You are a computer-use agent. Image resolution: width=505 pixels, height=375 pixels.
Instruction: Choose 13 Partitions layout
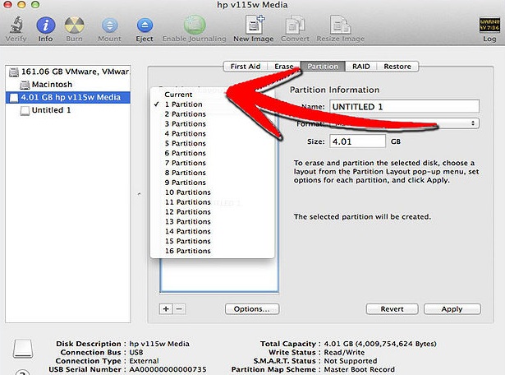pyautogui.click(x=212, y=221)
